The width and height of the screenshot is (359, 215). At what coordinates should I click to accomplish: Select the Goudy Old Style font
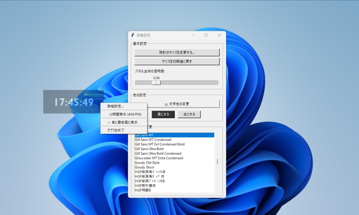pos(175,163)
